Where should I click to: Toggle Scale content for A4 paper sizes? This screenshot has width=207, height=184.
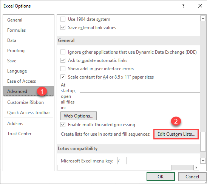tap(63, 77)
